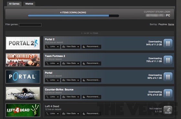Click '97% of 4.6 GB' download status
181x119 pixels.
point(154,95)
